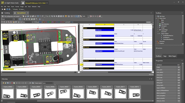This screenshot has width=185, height=103.
Task: Click the home icon beside MousePCB tab
Action: pyautogui.click(x=23, y=3)
